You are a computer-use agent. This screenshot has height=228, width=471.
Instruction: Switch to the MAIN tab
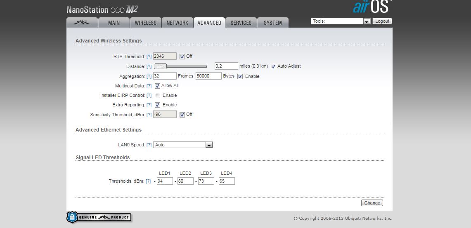click(114, 23)
